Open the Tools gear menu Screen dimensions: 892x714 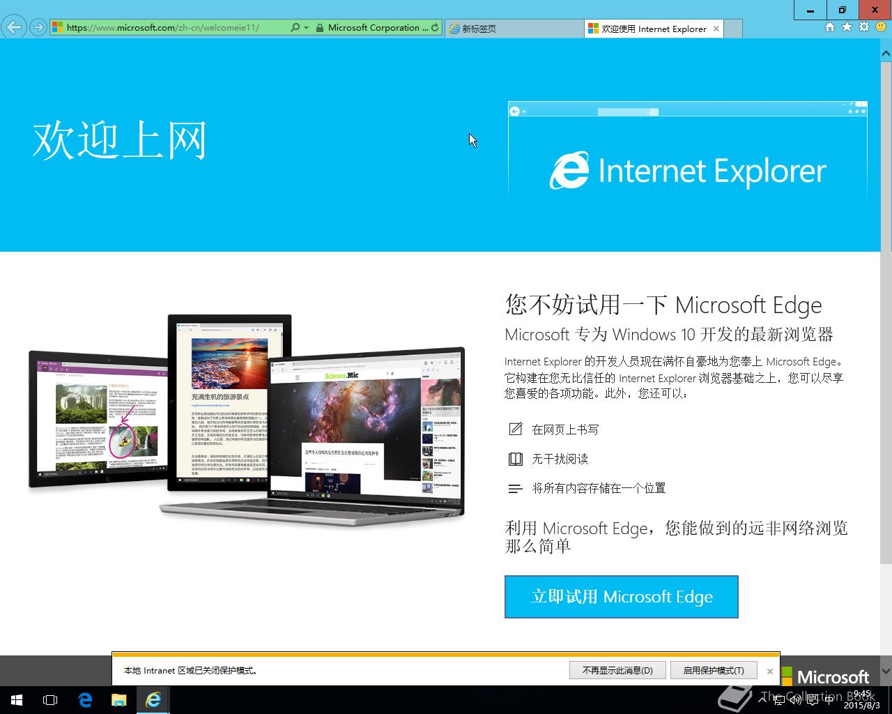(x=864, y=27)
